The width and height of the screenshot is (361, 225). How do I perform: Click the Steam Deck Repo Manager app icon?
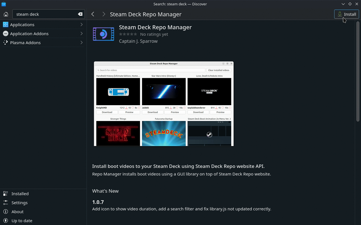[103, 34]
